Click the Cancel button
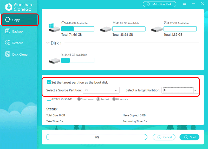 (x=164, y=137)
